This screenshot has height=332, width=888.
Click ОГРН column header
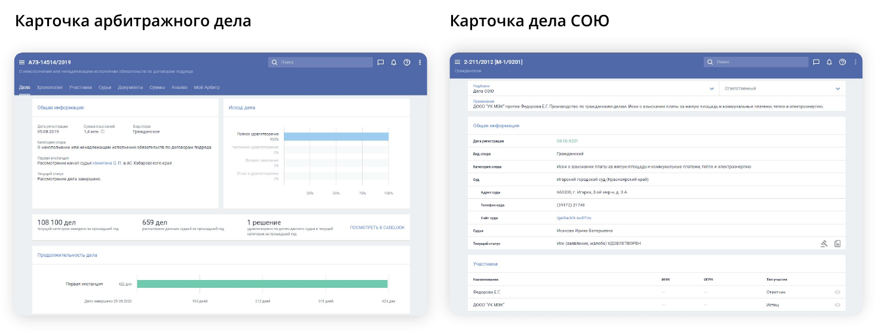(709, 279)
